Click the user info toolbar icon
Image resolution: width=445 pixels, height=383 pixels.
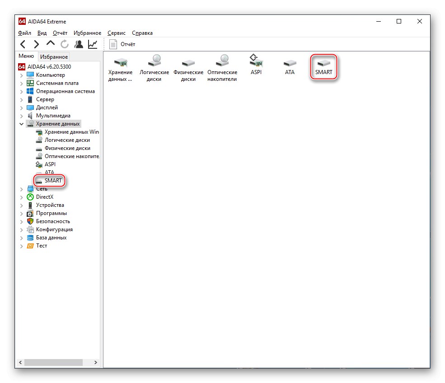(78, 44)
